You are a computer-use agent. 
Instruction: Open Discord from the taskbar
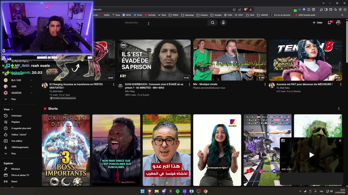pos(164,191)
